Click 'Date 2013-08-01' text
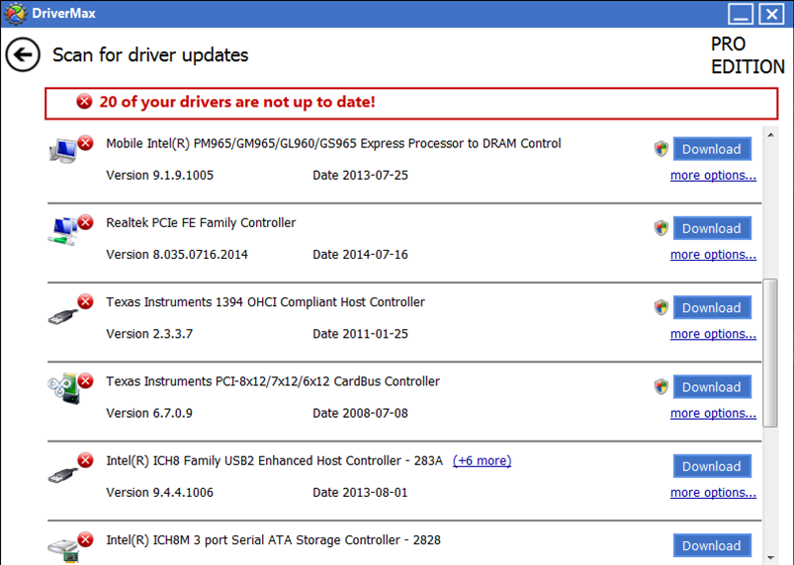Screen dimensions: 794x565 point(360,493)
